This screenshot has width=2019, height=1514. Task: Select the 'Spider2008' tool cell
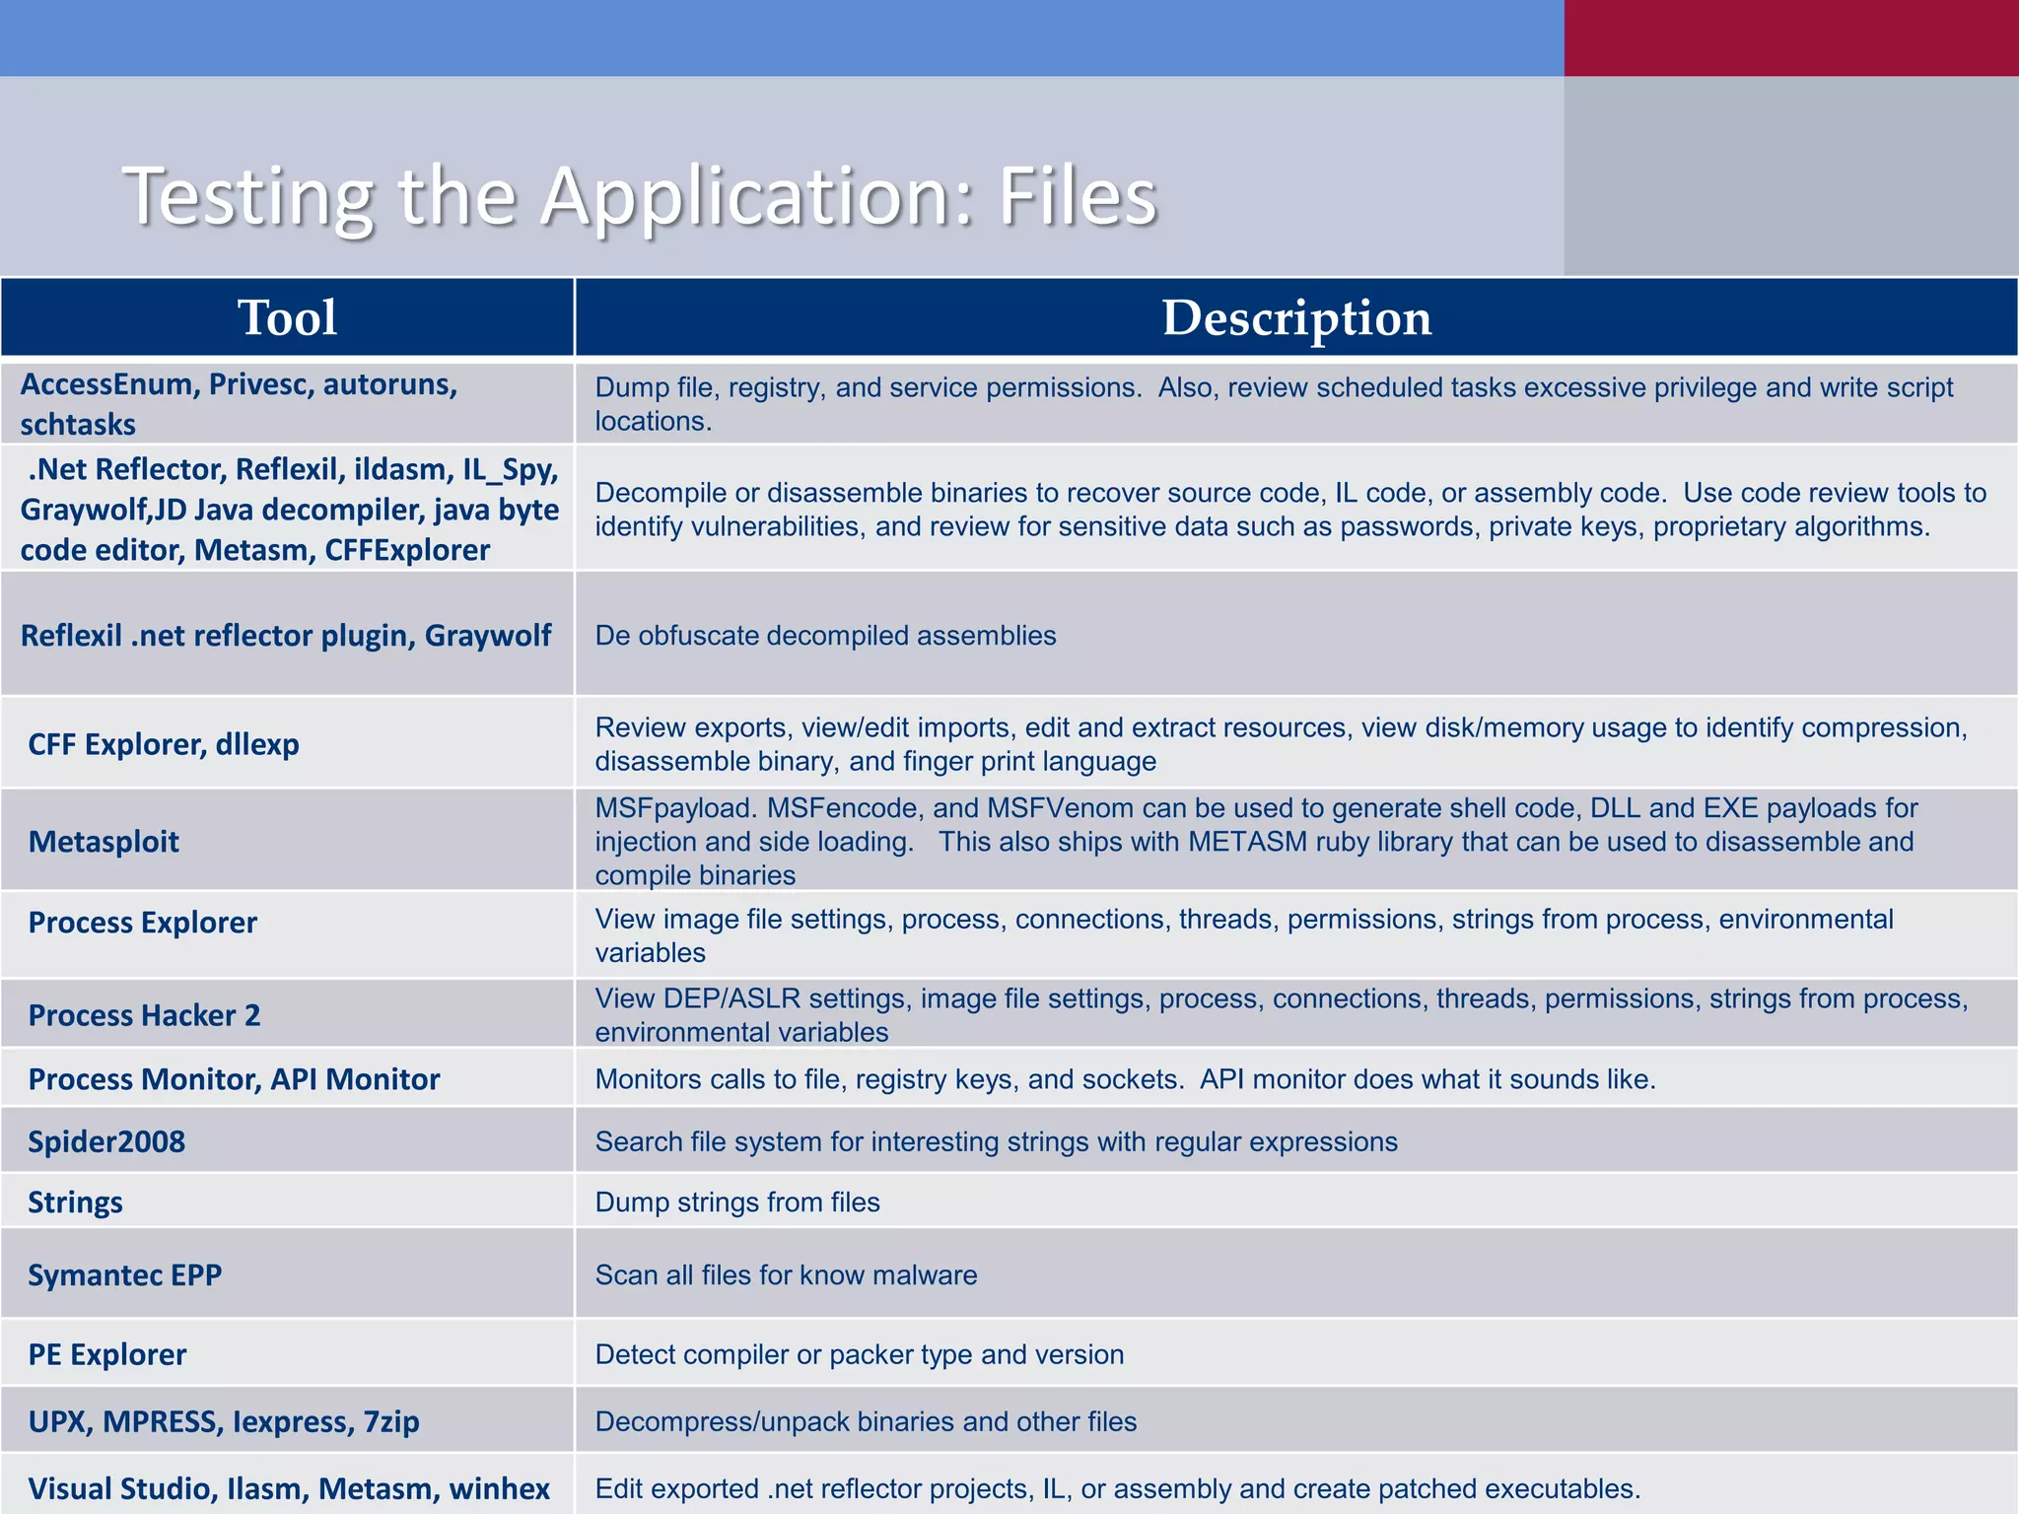click(x=288, y=1140)
